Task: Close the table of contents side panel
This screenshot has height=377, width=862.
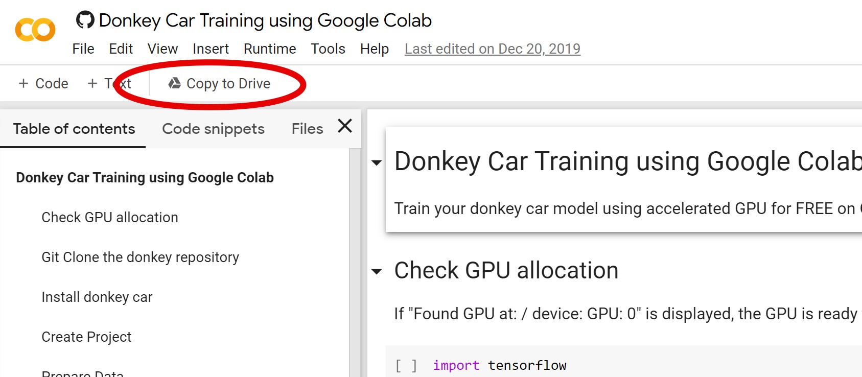Action: (345, 126)
